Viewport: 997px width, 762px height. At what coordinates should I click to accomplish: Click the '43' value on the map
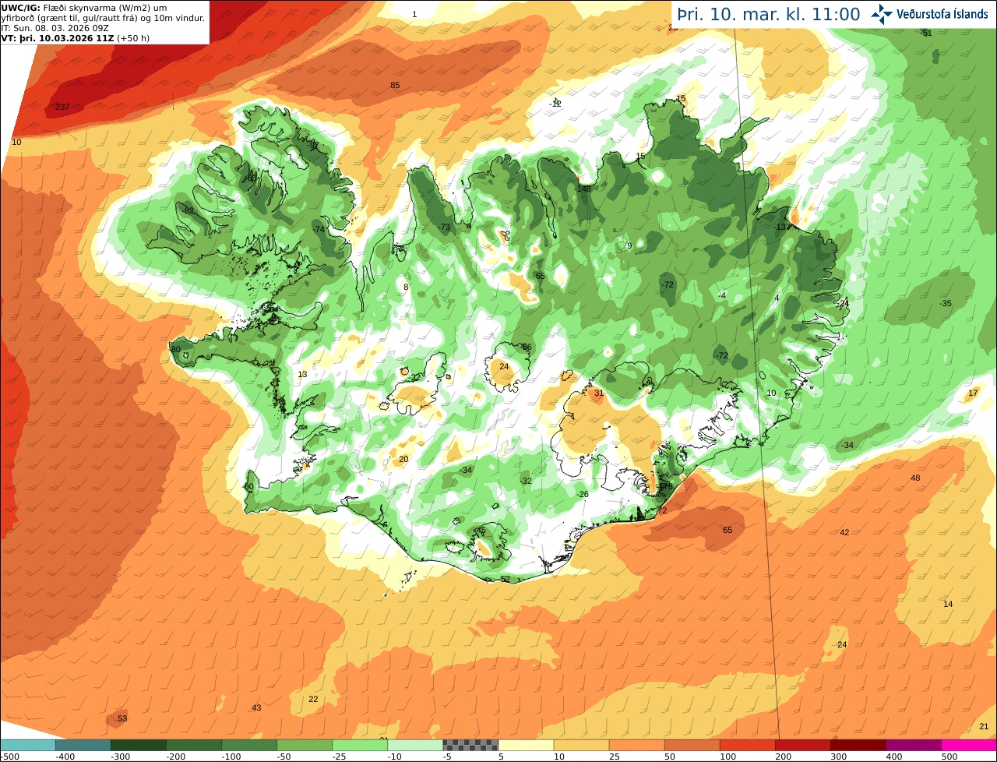tap(256, 707)
